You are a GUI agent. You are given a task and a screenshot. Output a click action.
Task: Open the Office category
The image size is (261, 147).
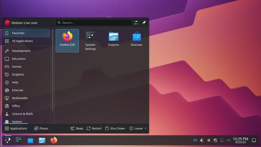pyautogui.click(x=26, y=106)
